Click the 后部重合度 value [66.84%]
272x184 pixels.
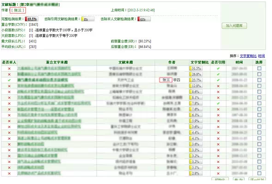(x=145, y=47)
